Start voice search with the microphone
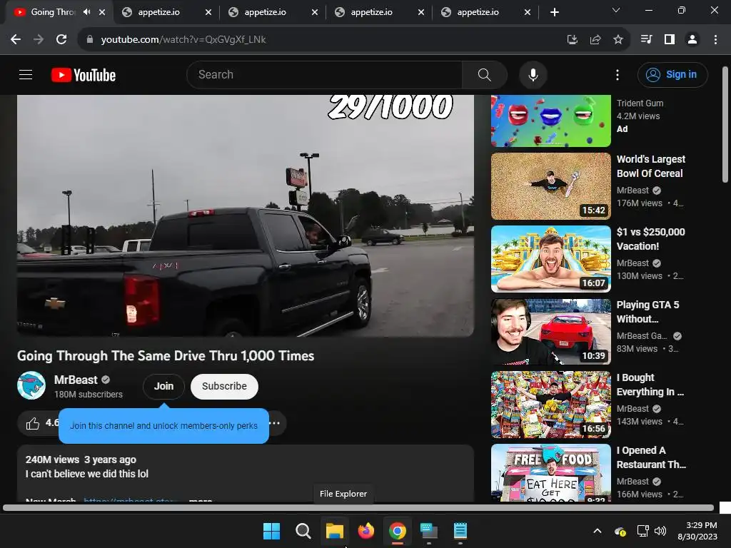This screenshot has height=548, width=731. tap(533, 74)
